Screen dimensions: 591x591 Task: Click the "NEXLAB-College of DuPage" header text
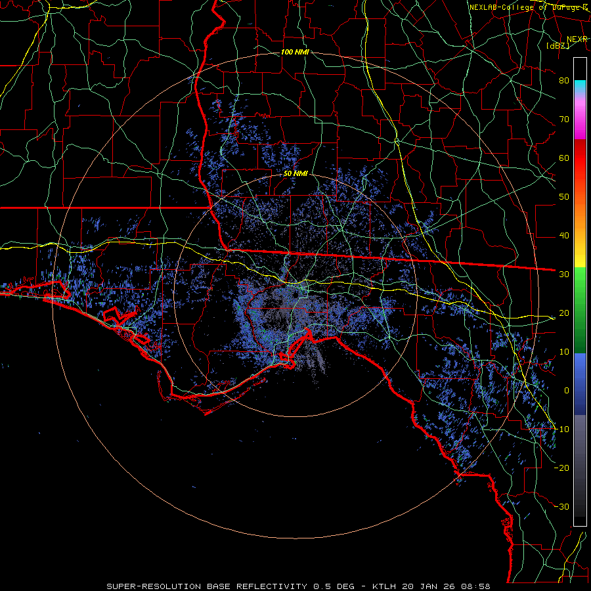click(525, 7)
